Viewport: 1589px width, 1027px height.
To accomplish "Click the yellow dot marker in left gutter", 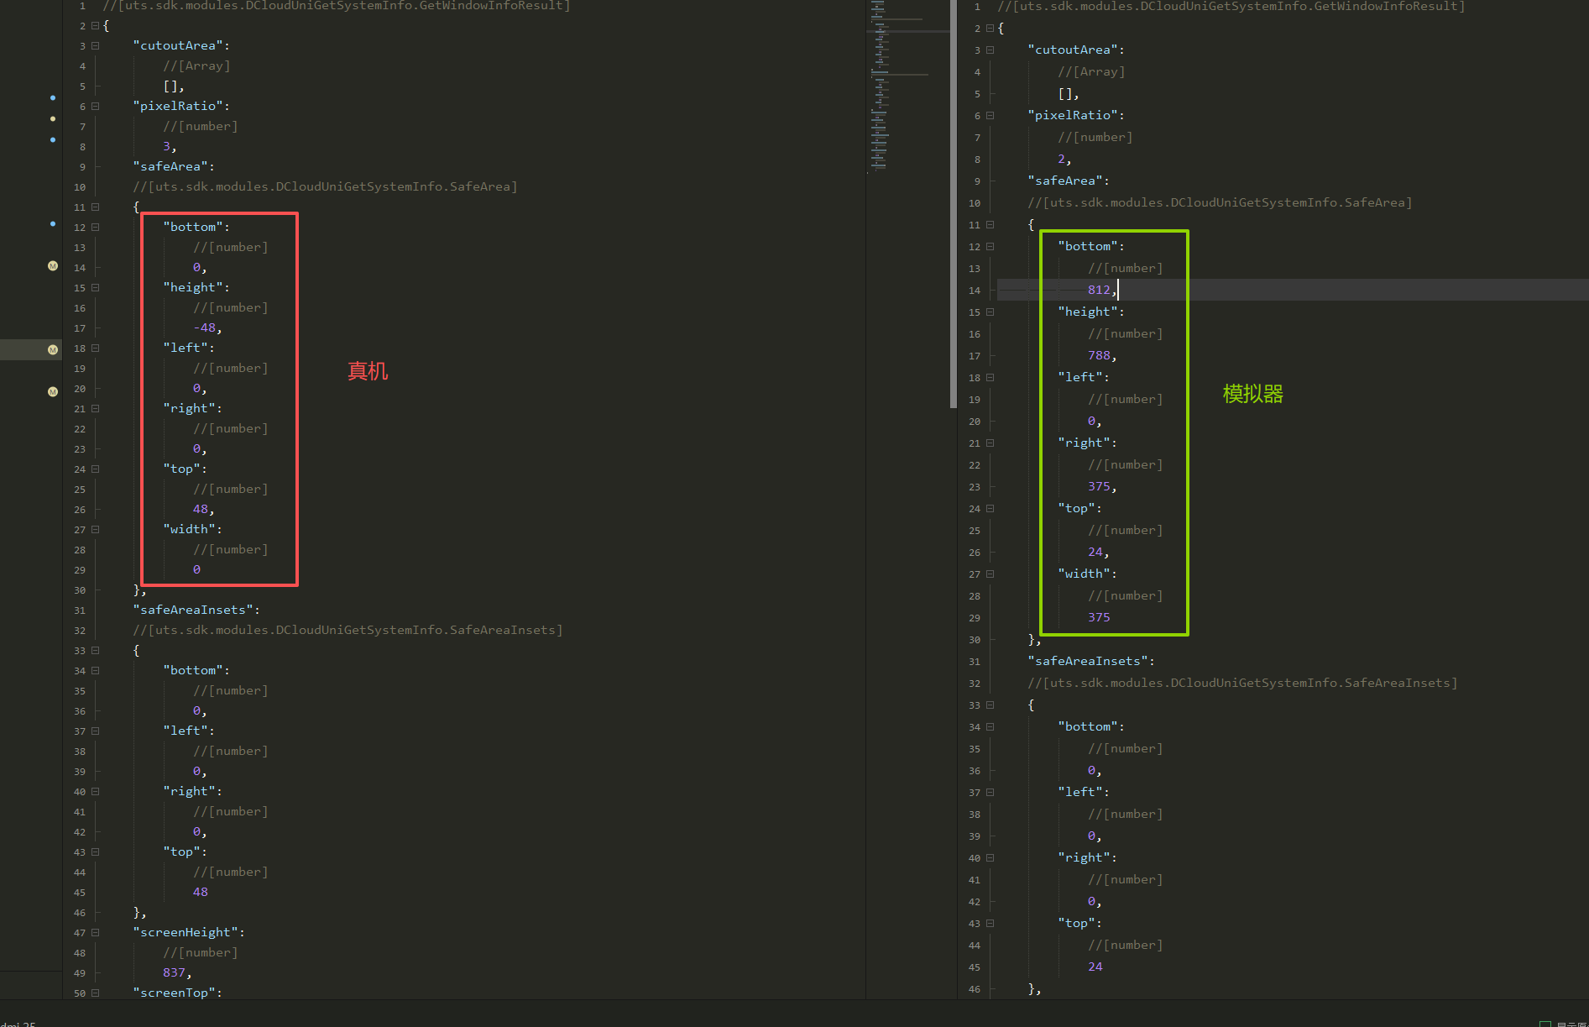I will 53,118.
